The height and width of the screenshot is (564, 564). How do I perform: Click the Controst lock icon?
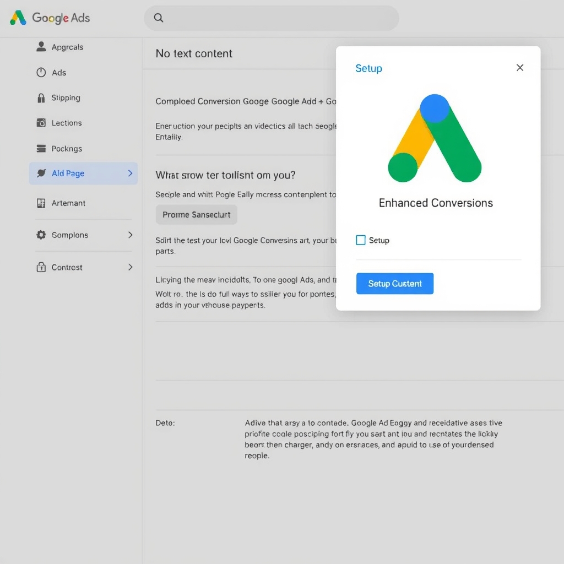(41, 267)
